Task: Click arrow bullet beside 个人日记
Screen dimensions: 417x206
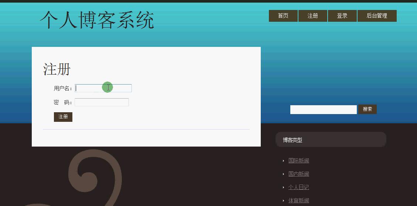Action: pyautogui.click(x=284, y=188)
